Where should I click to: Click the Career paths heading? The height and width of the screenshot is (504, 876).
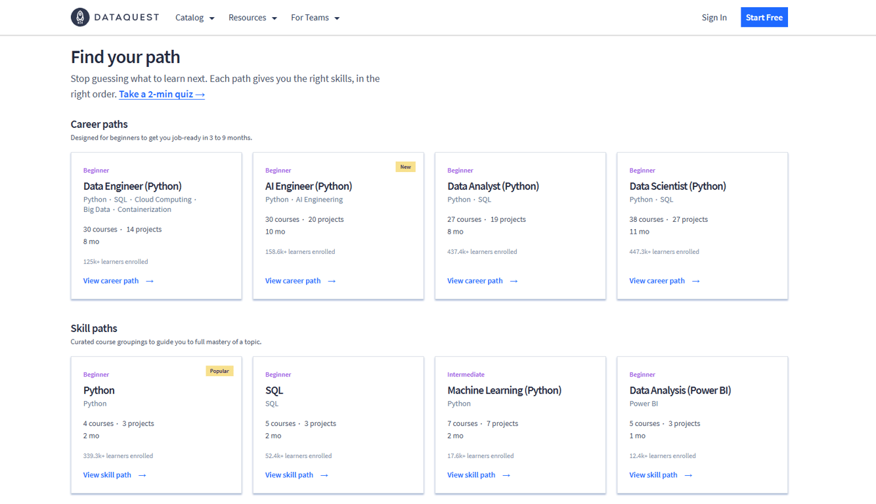click(99, 124)
